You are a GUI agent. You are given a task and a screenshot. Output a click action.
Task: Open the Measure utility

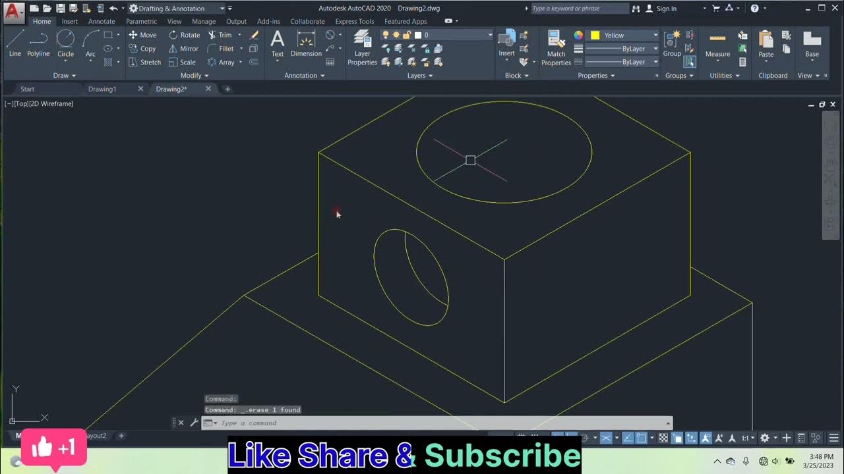pos(717,43)
